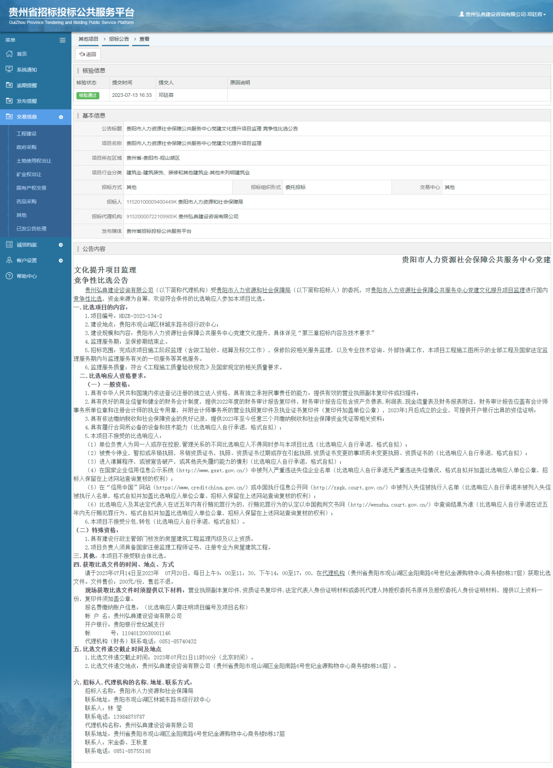The height and width of the screenshot is (768, 553).
Task: Click the 提交人 value 邓廷容 in table
Action: coord(166,95)
